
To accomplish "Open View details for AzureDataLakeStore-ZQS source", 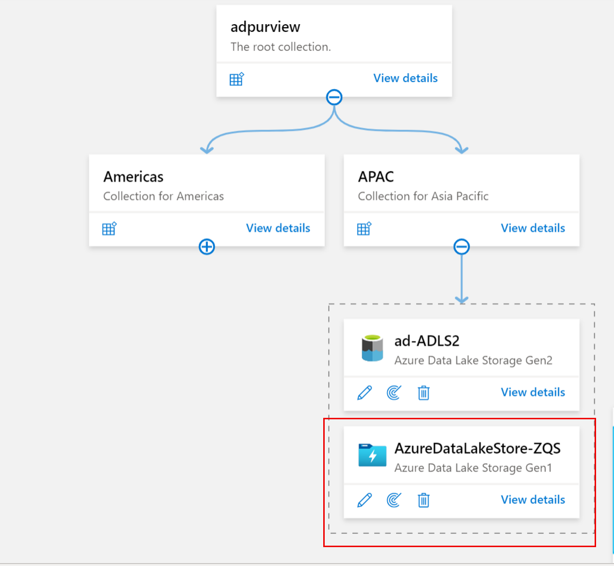I will point(533,500).
